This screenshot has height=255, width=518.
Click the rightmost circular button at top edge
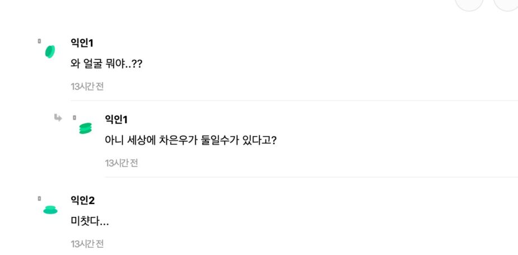(507, 3)
